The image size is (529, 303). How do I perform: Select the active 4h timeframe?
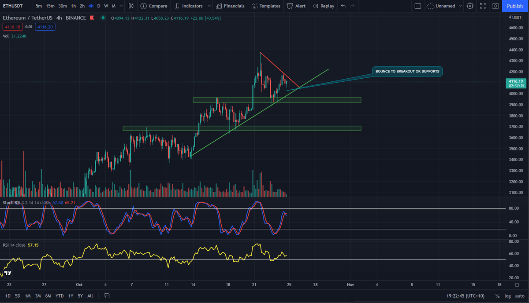click(91, 6)
